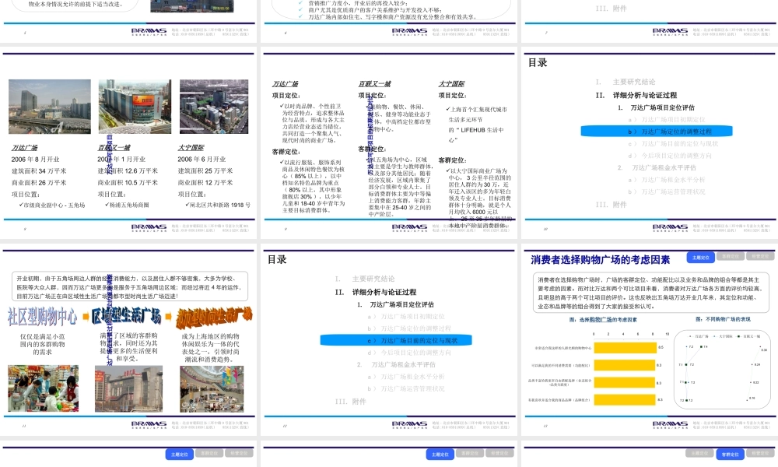Click the supermarket shoppers photo
Screen dimensions: 778x467
pyautogui.click(x=43, y=388)
